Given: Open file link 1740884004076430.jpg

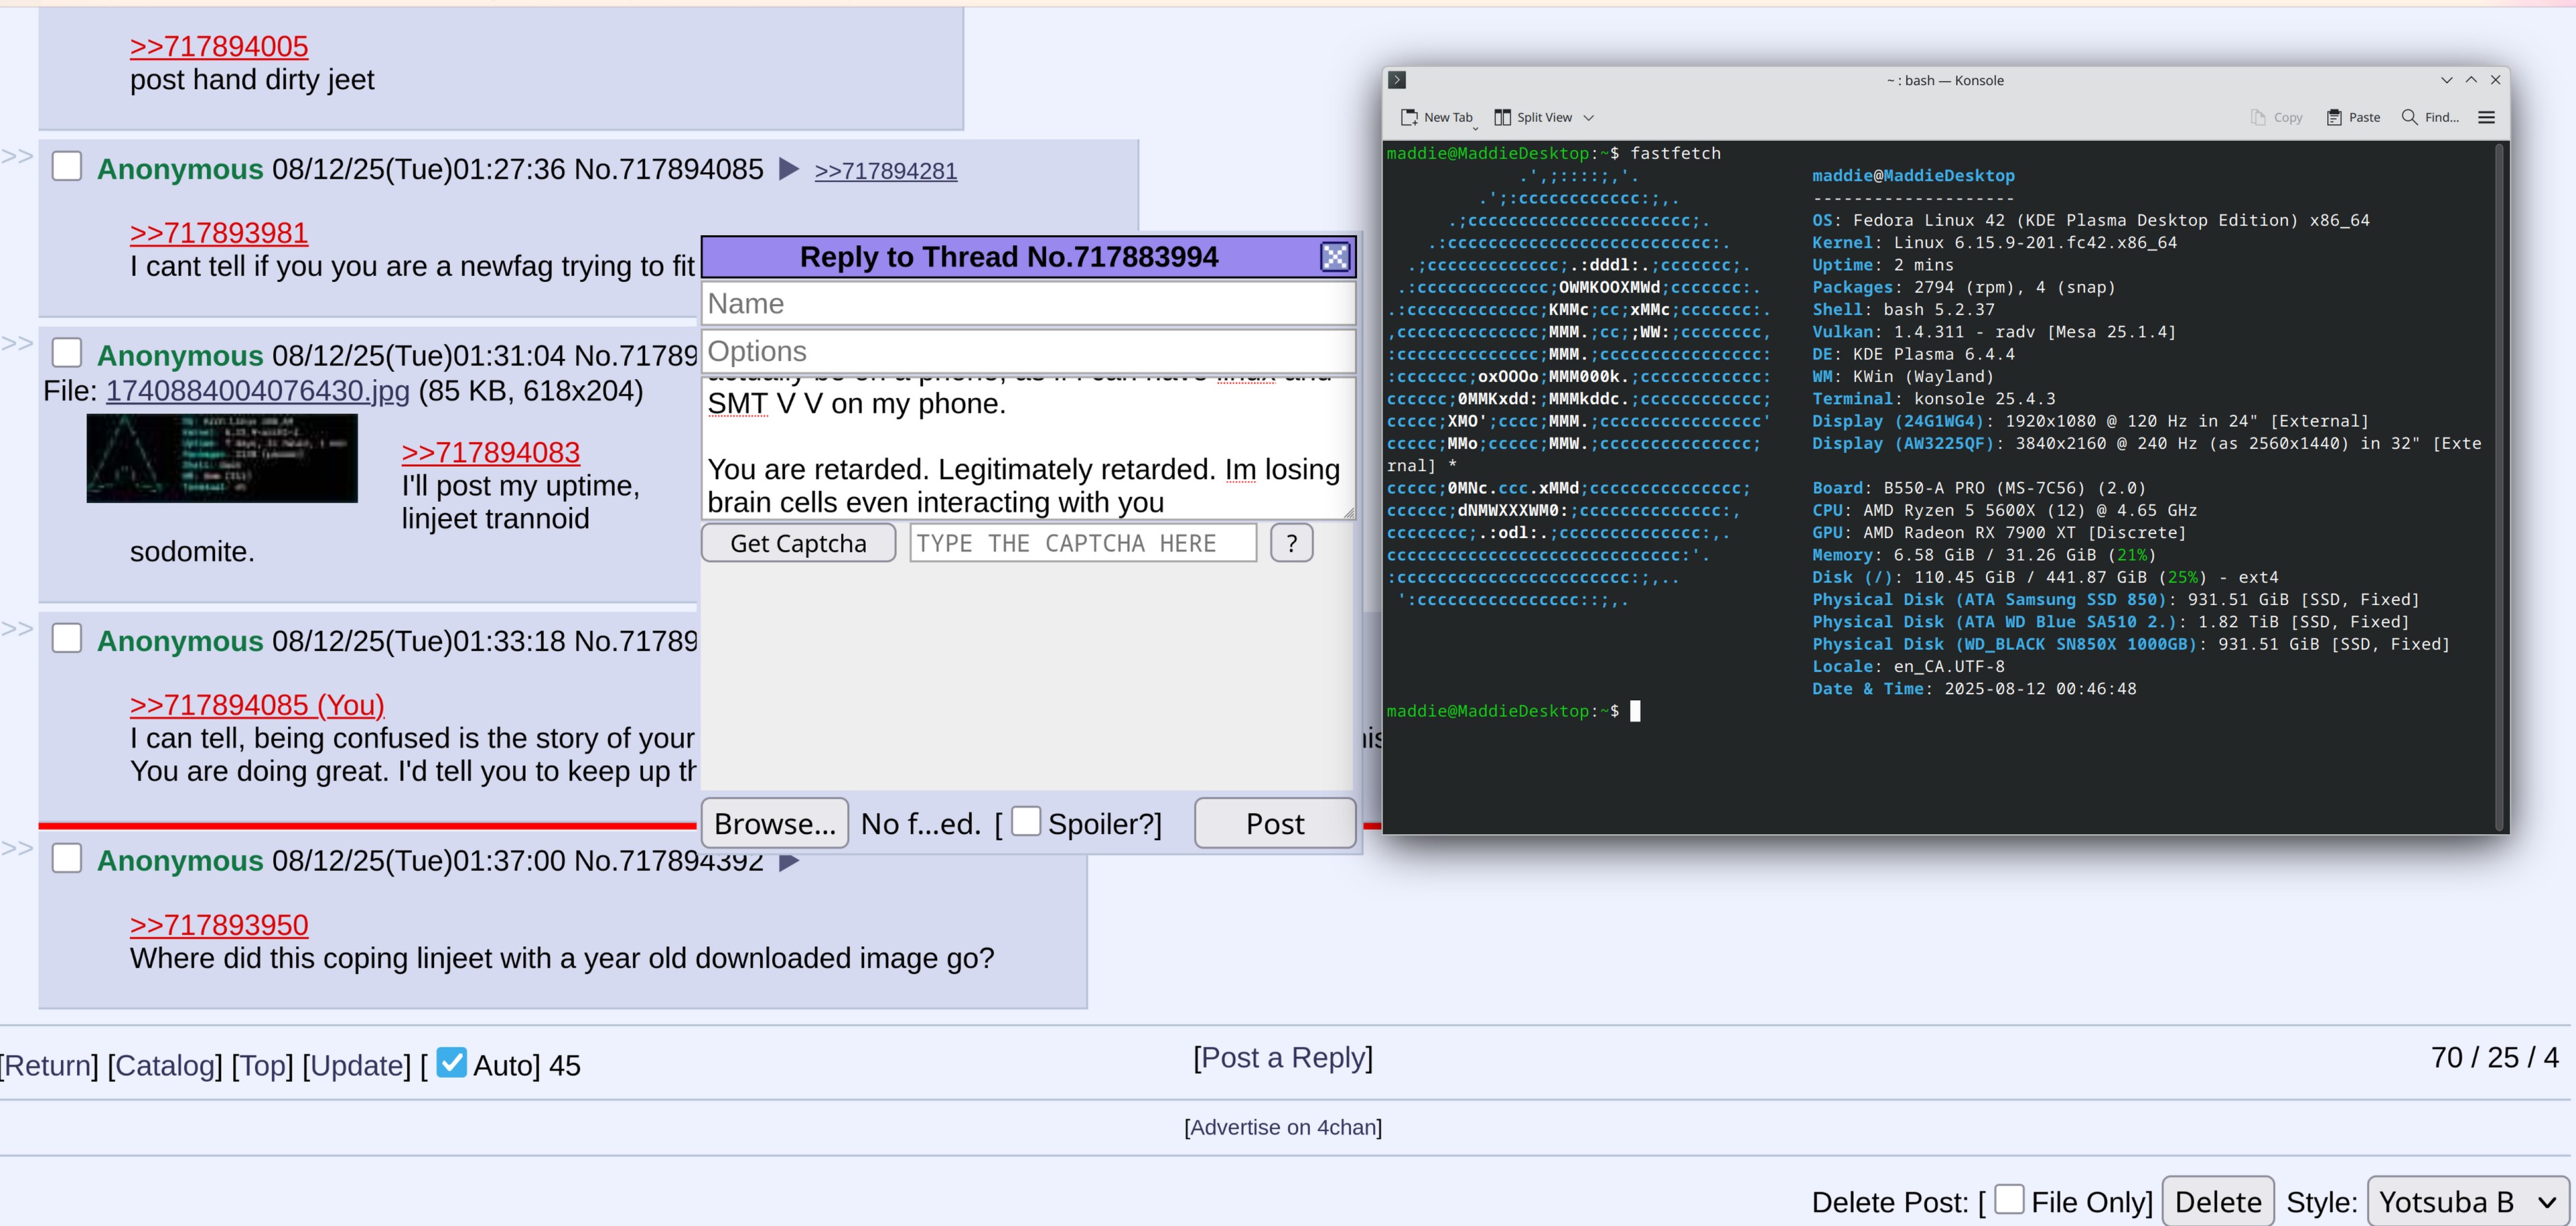Looking at the screenshot, I should [x=258, y=390].
